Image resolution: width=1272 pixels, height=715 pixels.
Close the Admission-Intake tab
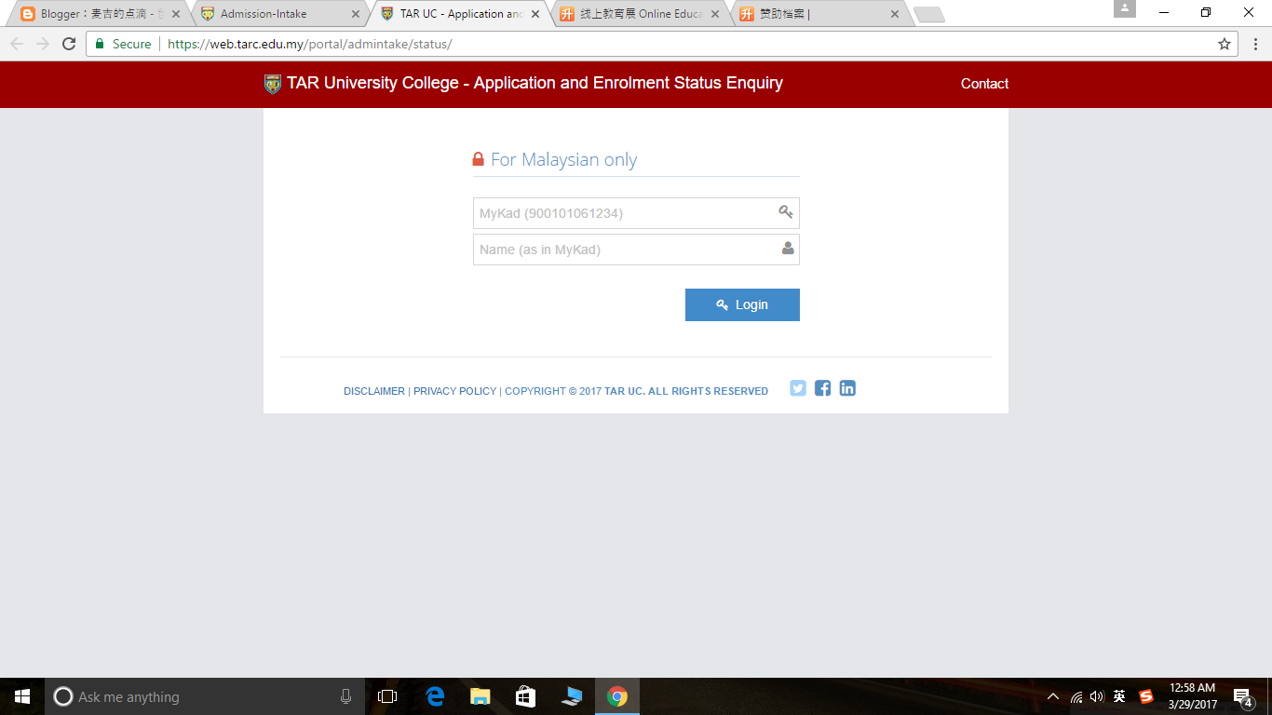coord(355,14)
